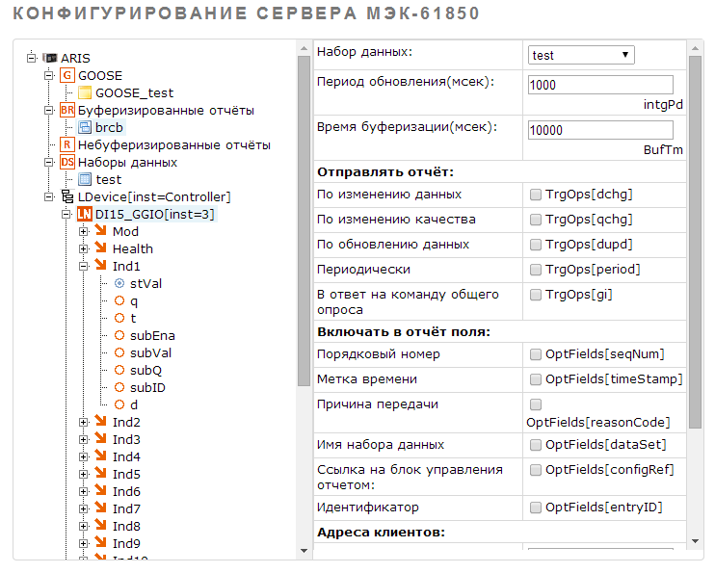Select the stVal attribute under Ind1
The width and height of the screenshot is (715, 573).
coord(146,283)
